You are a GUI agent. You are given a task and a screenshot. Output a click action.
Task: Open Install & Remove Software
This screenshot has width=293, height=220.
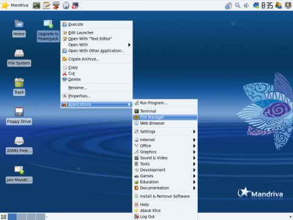(x=165, y=196)
